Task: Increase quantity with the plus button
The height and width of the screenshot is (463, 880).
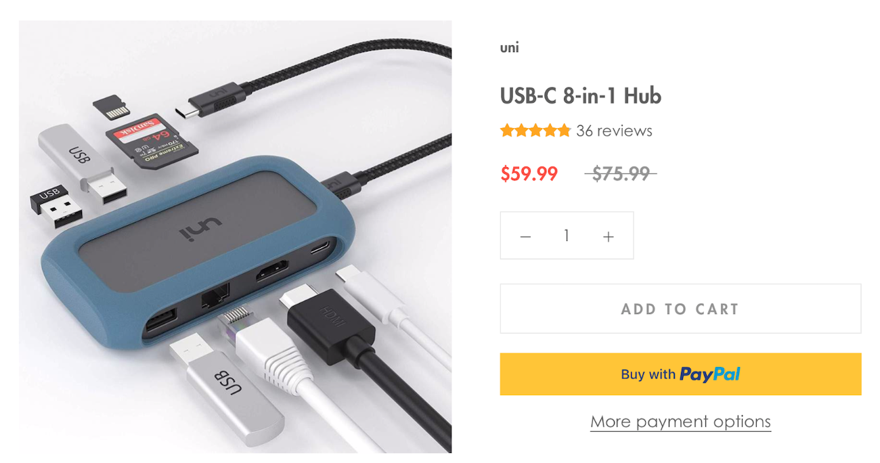Action: pyautogui.click(x=609, y=236)
